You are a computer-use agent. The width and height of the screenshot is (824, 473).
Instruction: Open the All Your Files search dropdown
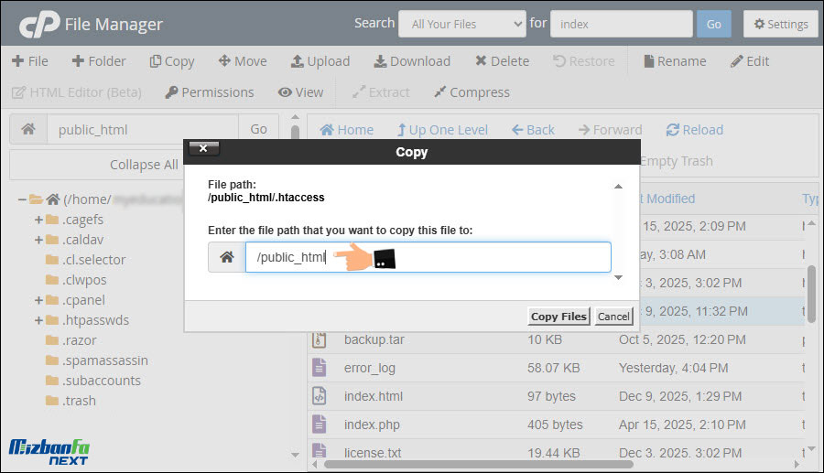tap(461, 24)
